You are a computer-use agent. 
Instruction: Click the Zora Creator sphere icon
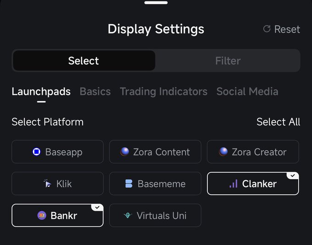coord(223,152)
